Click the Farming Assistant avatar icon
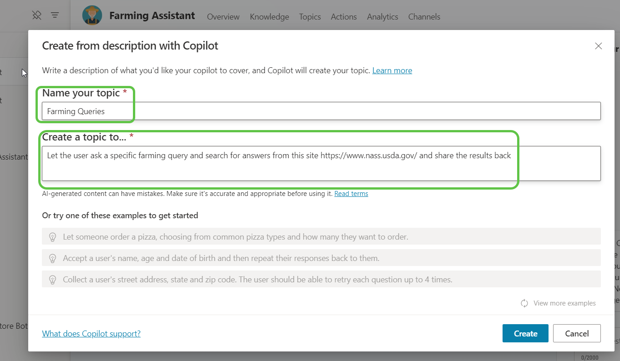The height and width of the screenshot is (361, 620). 92,15
